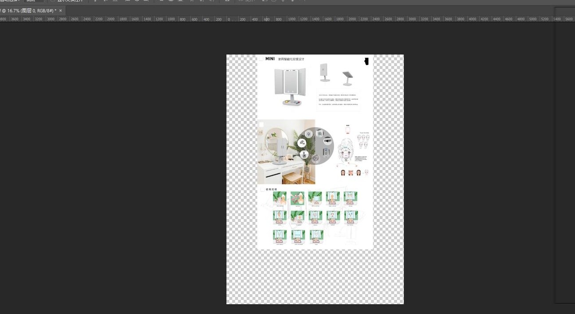Click the description paragraph under the small mirrors

[338, 101]
